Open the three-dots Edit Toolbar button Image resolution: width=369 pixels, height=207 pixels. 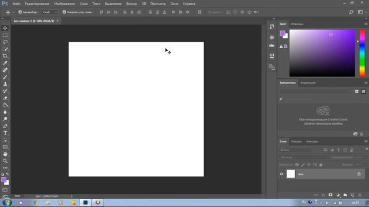pyautogui.click(x=5, y=168)
